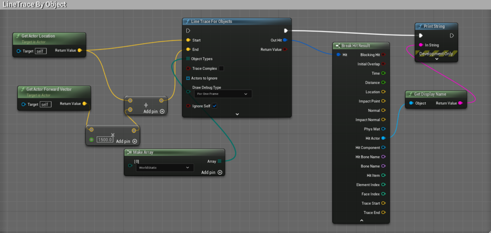Click the multiply node float input pin
491x233 pixels.
[91, 140]
